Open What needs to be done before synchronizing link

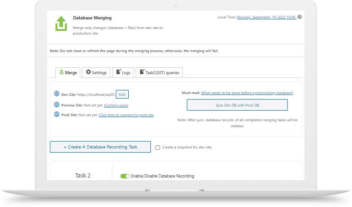click(247, 93)
